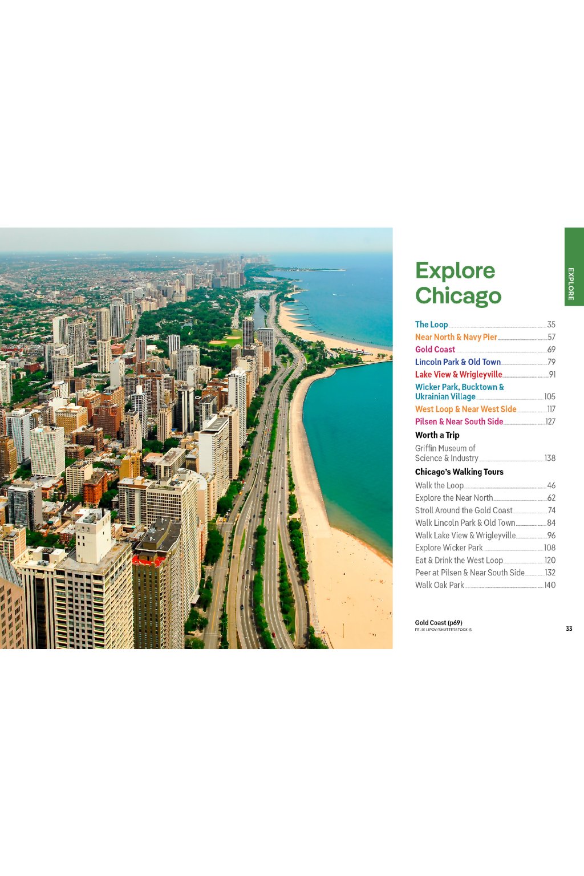
Task: Open 'Explore the Near North' tour entry
Action: pyautogui.click(x=485, y=498)
